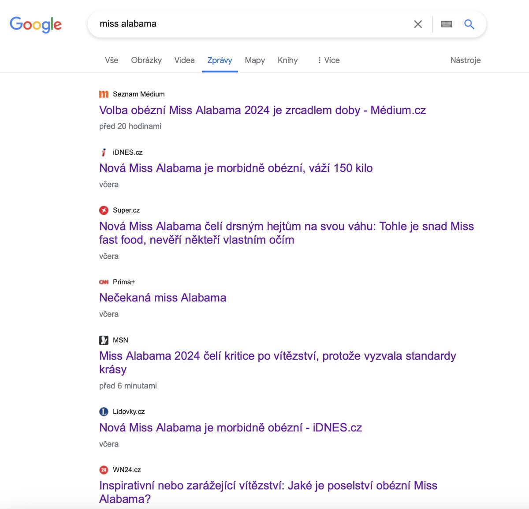This screenshot has width=529, height=509.
Task: Switch to the Videa tab
Action: [184, 60]
